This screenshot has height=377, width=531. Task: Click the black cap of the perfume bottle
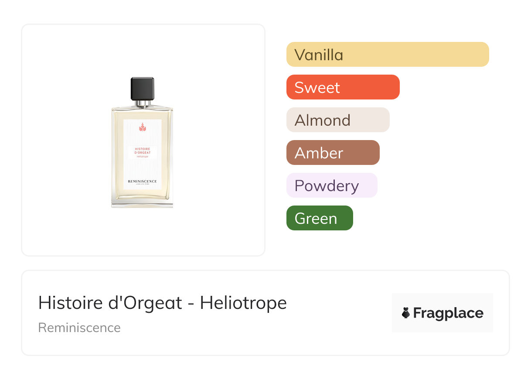click(142, 89)
